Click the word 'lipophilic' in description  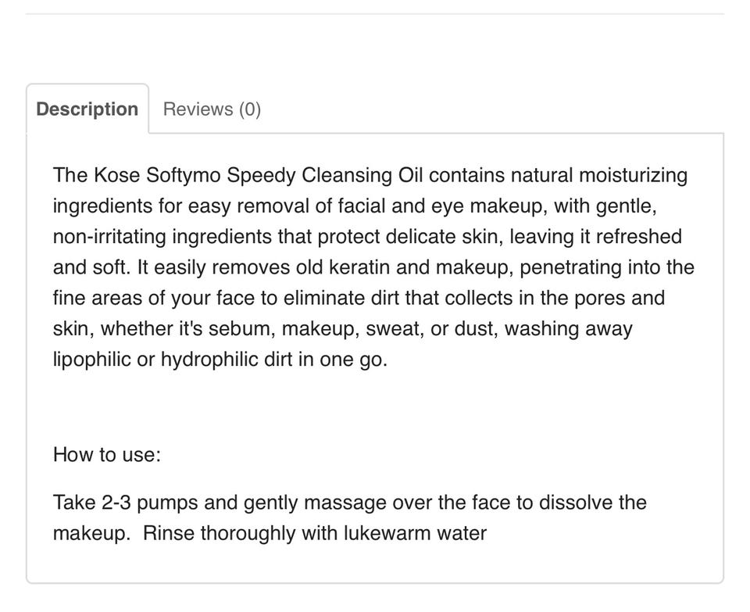click(92, 360)
